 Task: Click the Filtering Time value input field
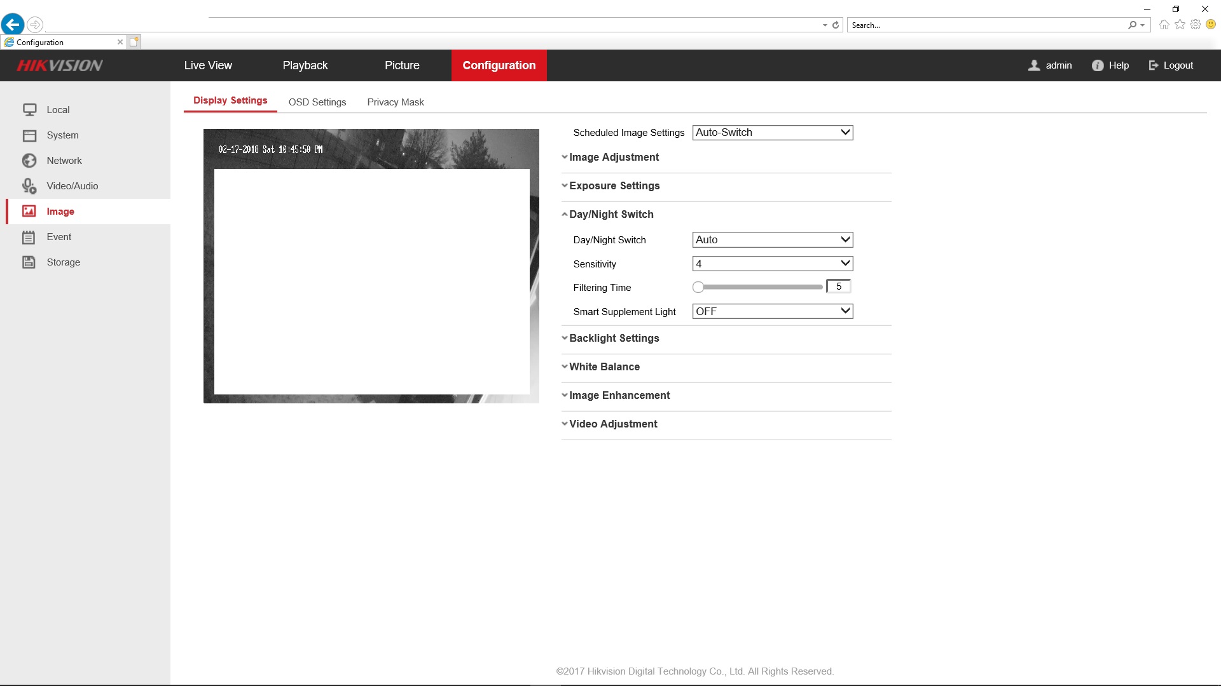pos(838,286)
